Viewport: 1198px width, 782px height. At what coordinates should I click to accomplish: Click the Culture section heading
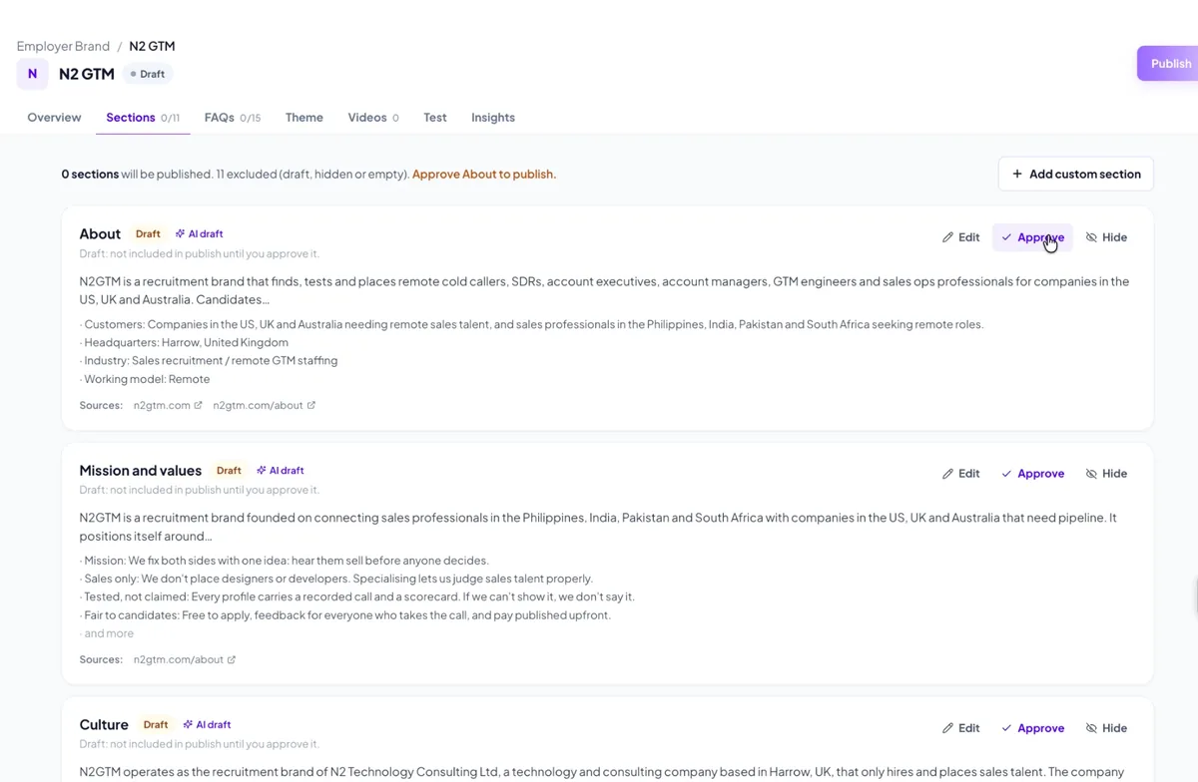point(104,724)
